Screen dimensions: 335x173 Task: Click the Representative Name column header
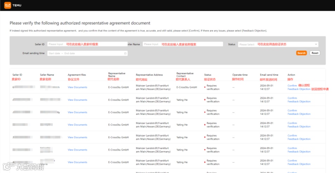pyautogui.click(x=117, y=75)
